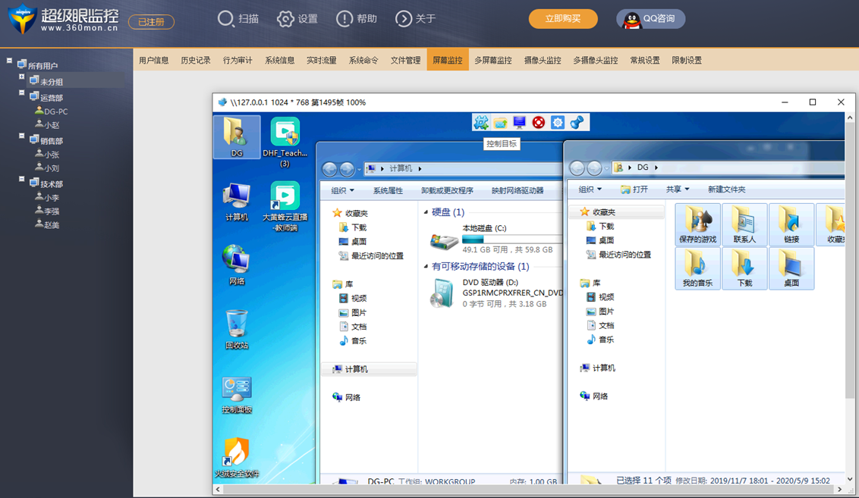Open 关于 in the top bar

(x=415, y=19)
